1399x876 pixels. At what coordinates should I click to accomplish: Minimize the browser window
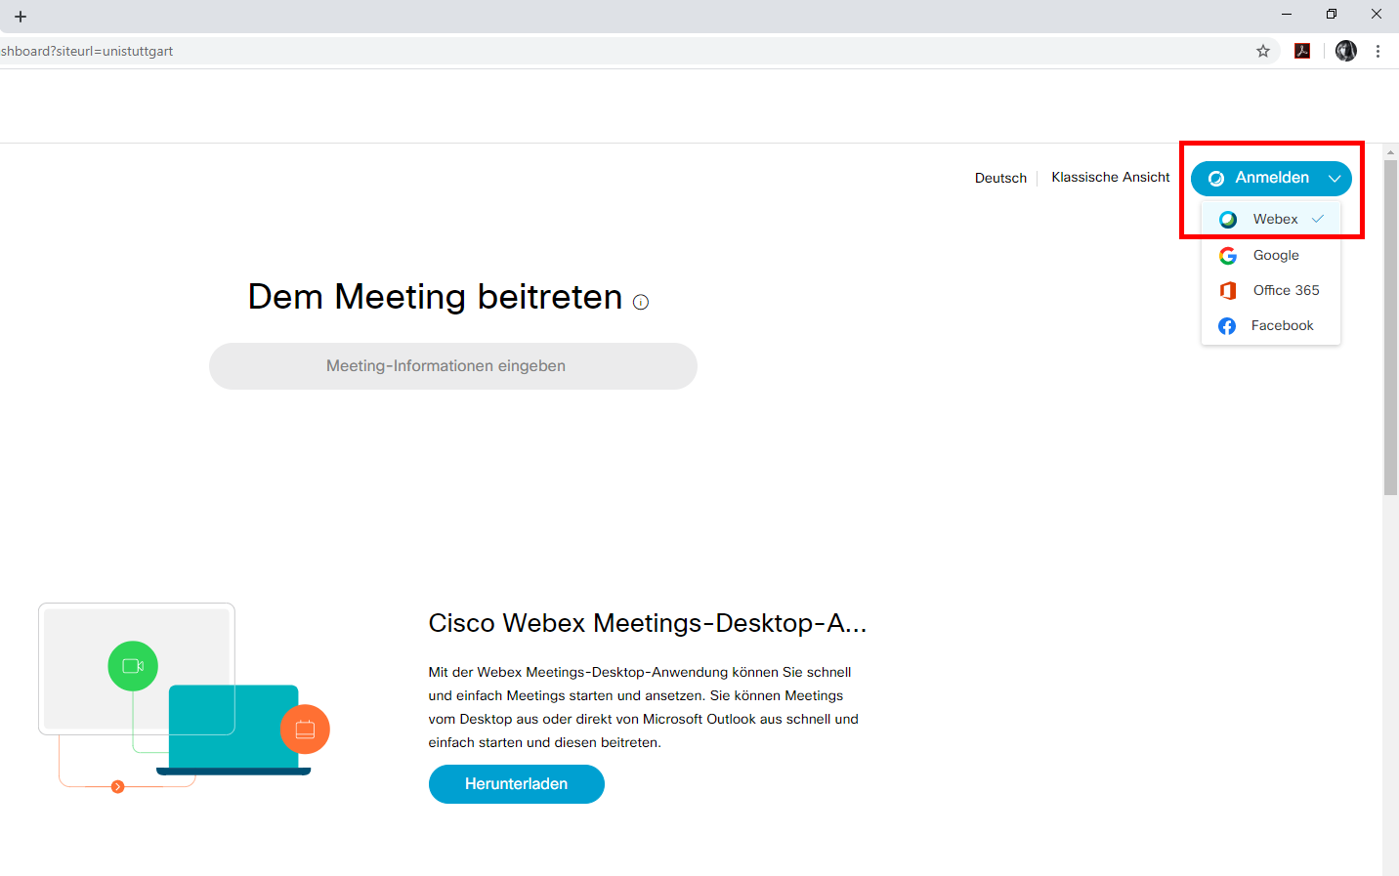[1287, 14]
